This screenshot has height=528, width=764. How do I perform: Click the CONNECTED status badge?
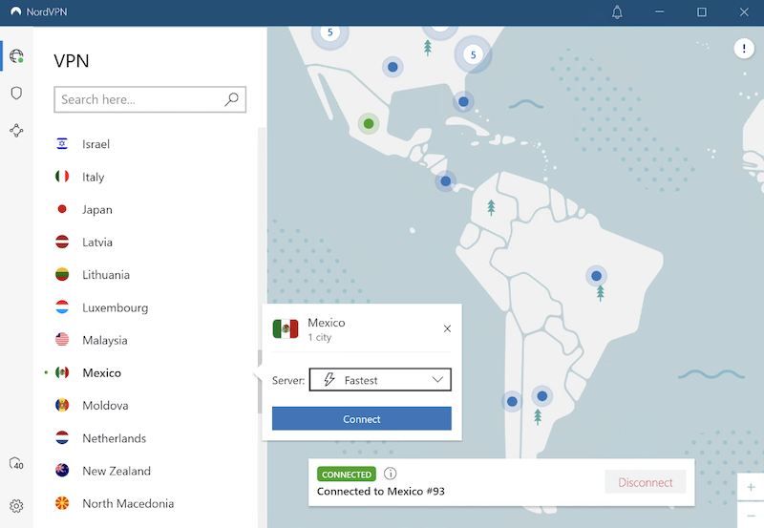point(347,474)
